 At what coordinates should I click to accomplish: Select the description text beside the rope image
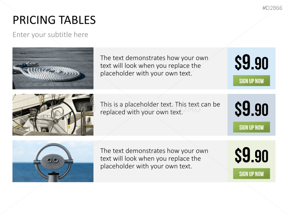154,65
